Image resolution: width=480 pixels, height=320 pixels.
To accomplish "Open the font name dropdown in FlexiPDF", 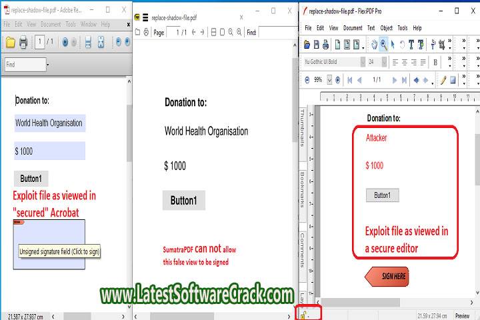I will (x=363, y=62).
